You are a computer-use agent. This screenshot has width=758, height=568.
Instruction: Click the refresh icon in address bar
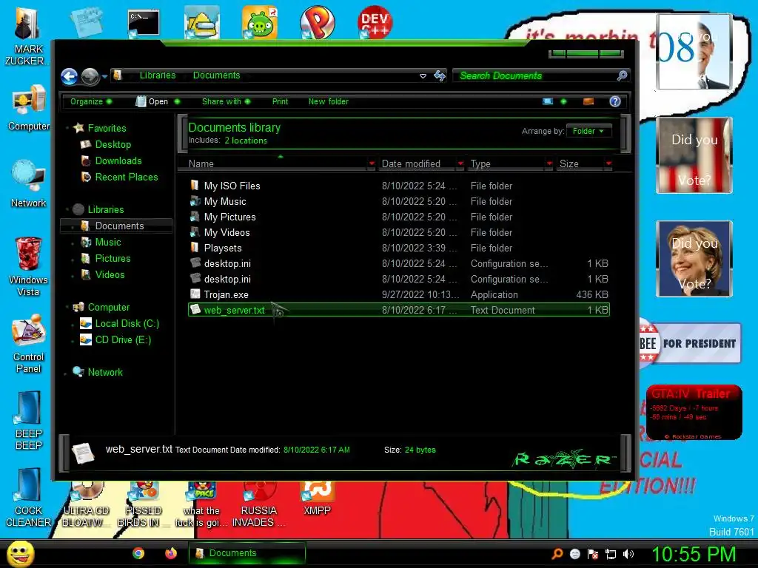pos(440,76)
